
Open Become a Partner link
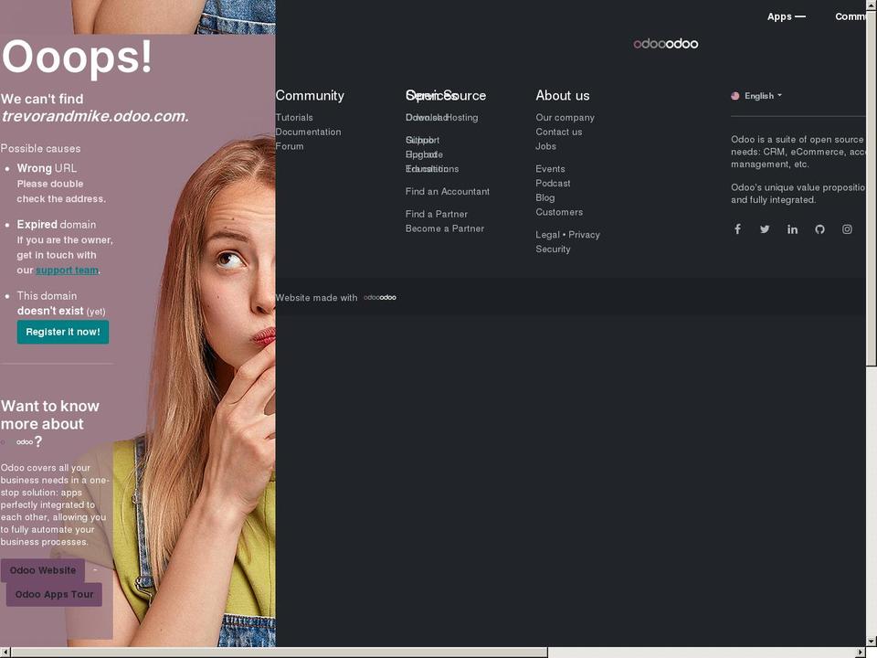(445, 228)
